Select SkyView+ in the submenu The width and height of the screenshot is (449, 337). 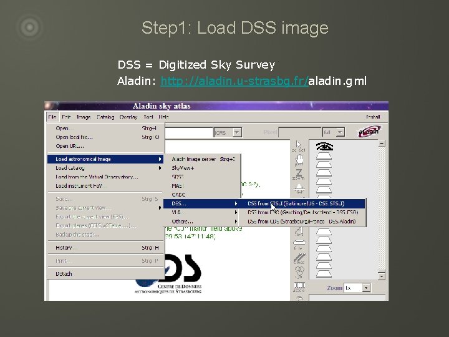coord(202,168)
